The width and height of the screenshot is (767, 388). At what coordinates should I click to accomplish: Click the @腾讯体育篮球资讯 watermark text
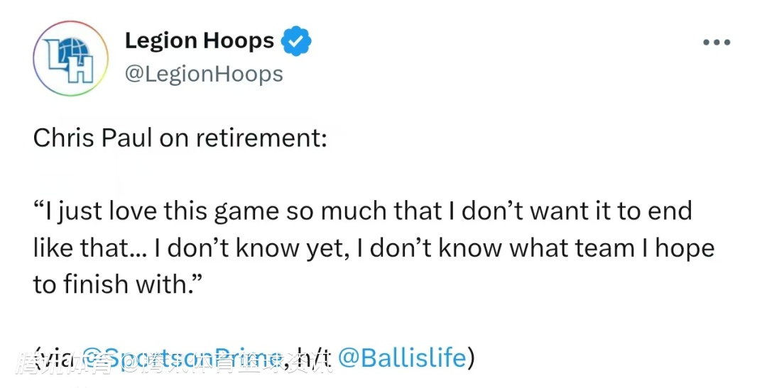[227, 363]
